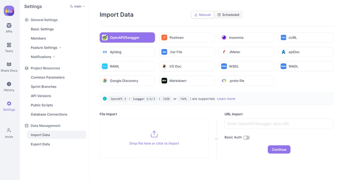
Task: Switch to the Scheduled tab
Action: click(x=228, y=15)
